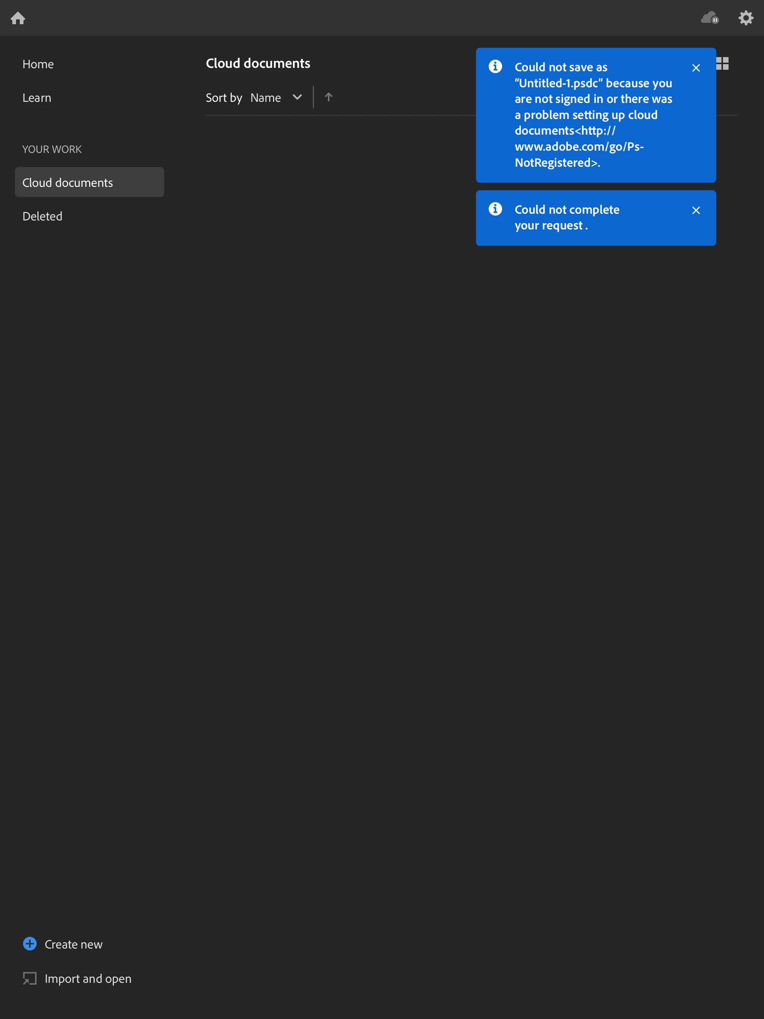
Task: Dismiss the "Could not complete your request" notification
Action: 696,210
